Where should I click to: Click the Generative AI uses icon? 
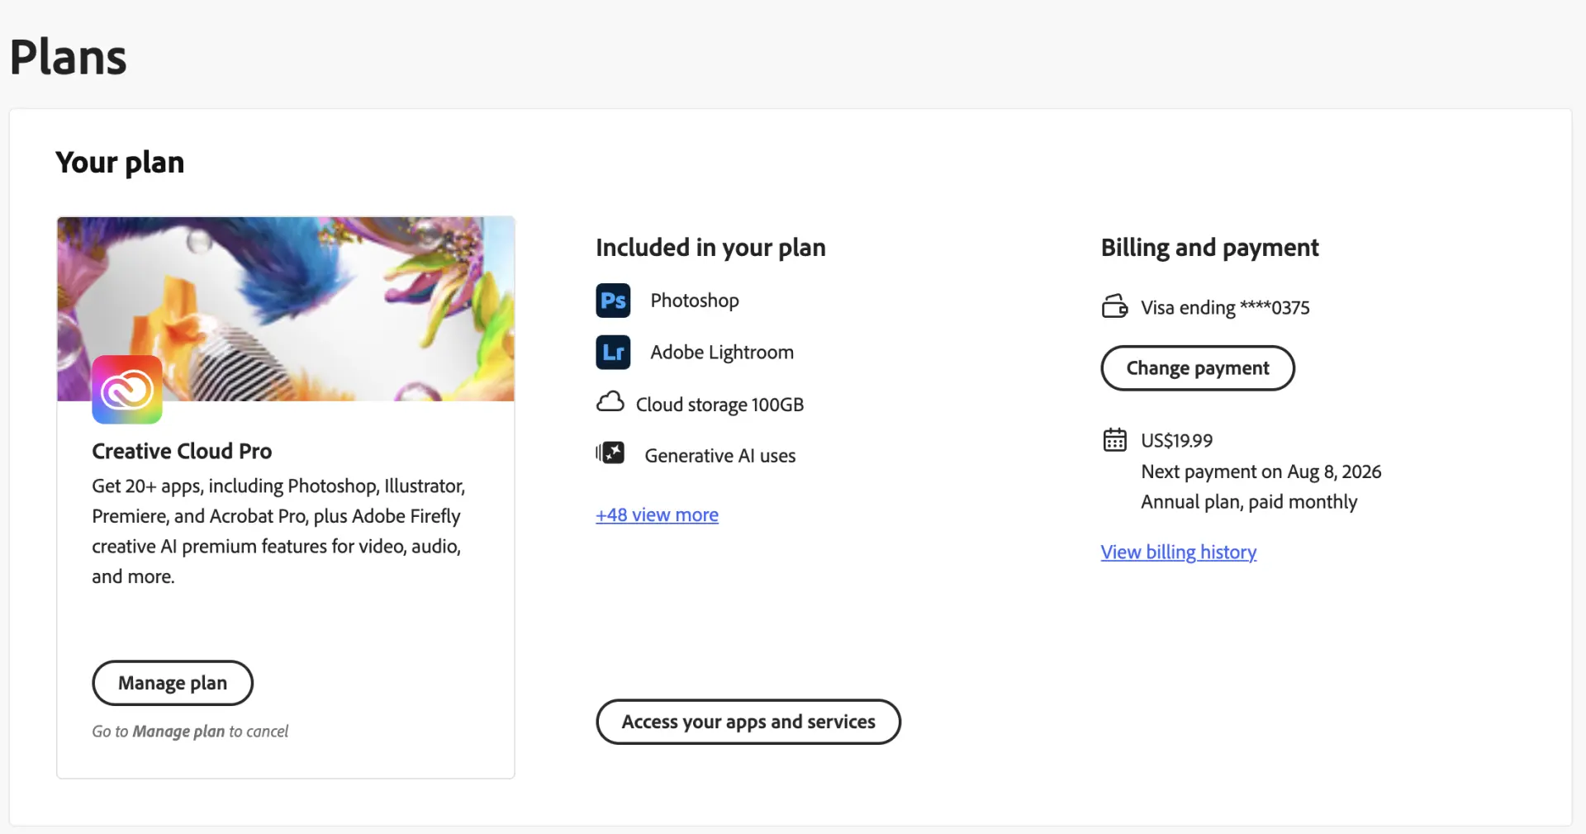click(610, 453)
